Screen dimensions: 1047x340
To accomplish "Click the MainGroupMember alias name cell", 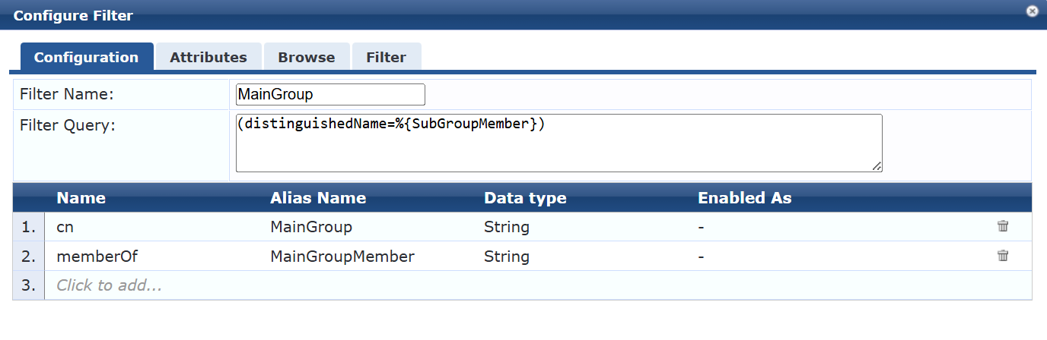I will 342,257.
